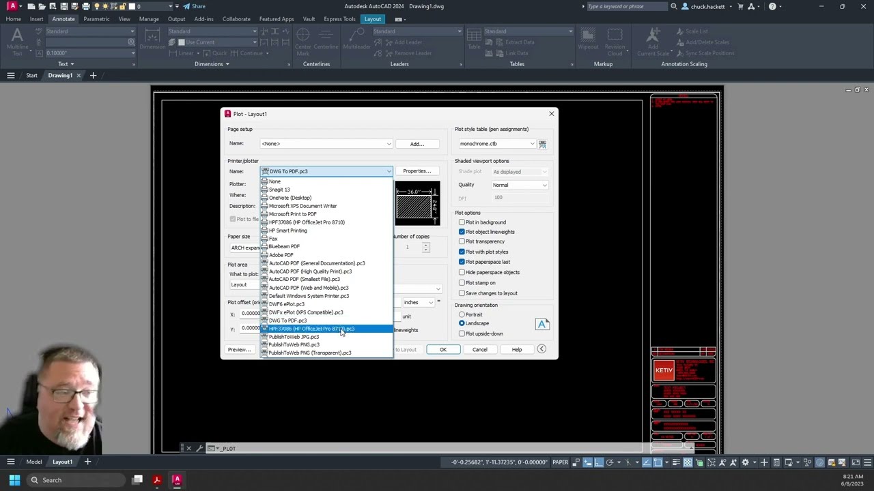
Task: Click Cancel in the Plot dialog
Action: click(x=480, y=350)
